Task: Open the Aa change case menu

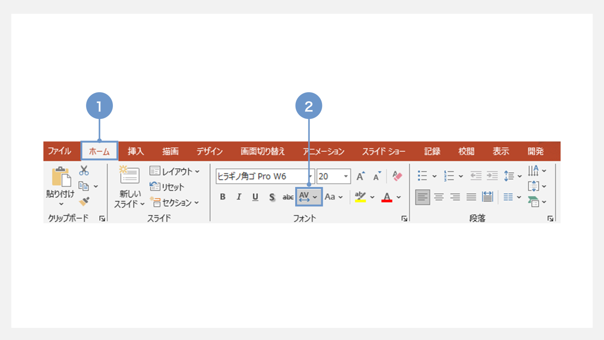Action: pos(333,197)
